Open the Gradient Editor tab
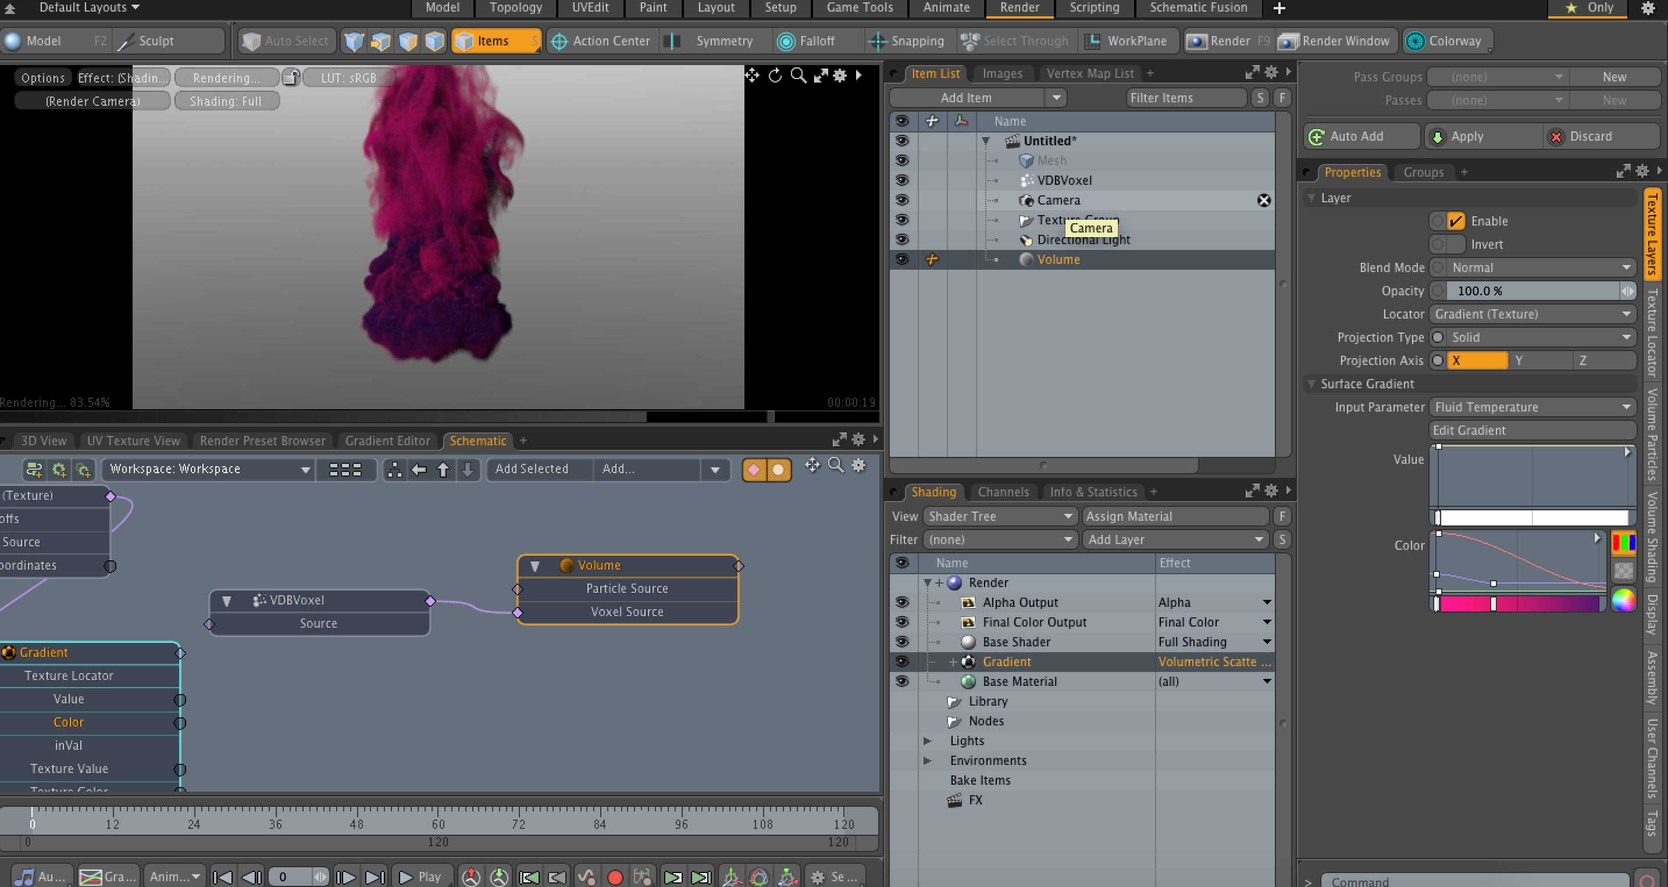1668x887 pixels. coord(387,441)
